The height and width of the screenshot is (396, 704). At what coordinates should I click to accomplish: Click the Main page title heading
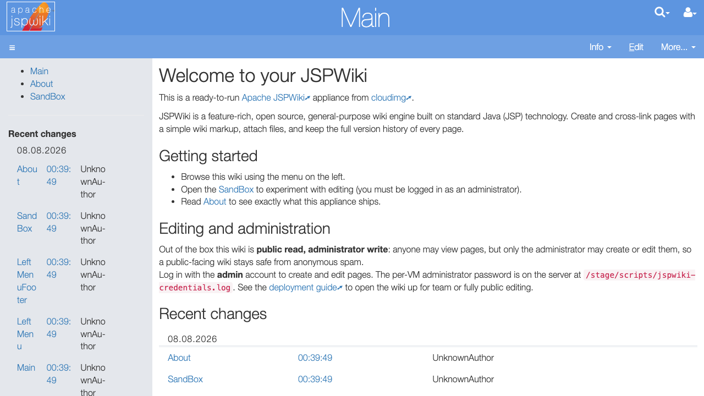[x=365, y=18]
